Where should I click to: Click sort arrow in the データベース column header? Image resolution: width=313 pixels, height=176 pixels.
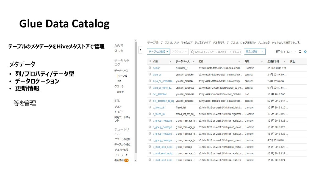pyautogui.click(x=193, y=61)
